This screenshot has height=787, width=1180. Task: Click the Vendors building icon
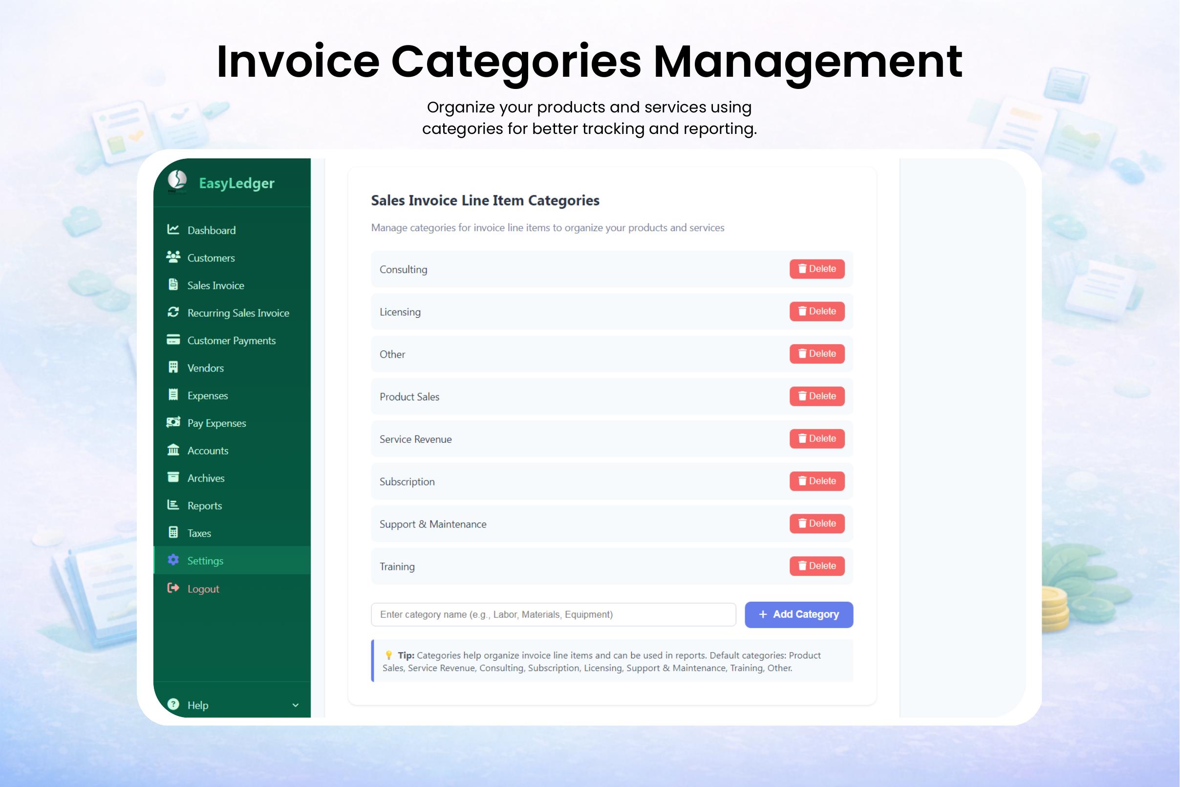tap(173, 368)
